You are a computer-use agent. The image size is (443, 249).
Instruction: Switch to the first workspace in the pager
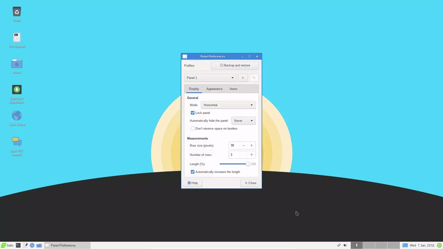(x=356, y=245)
